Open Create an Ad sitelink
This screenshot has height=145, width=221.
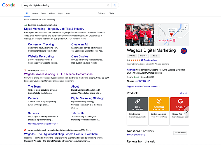pyautogui.click(x=80, y=44)
